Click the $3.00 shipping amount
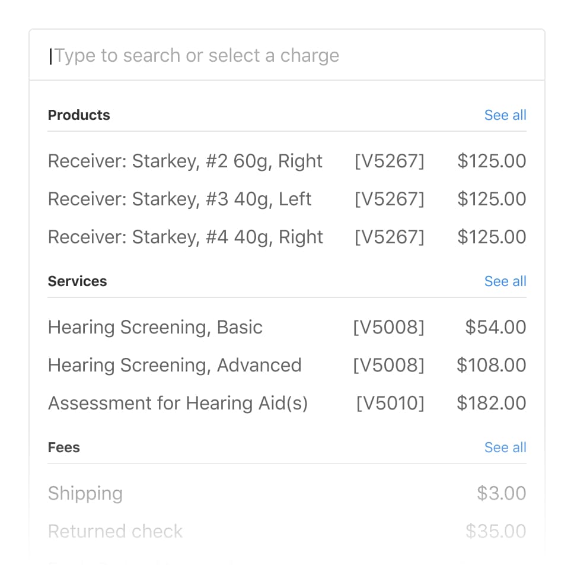 (502, 494)
